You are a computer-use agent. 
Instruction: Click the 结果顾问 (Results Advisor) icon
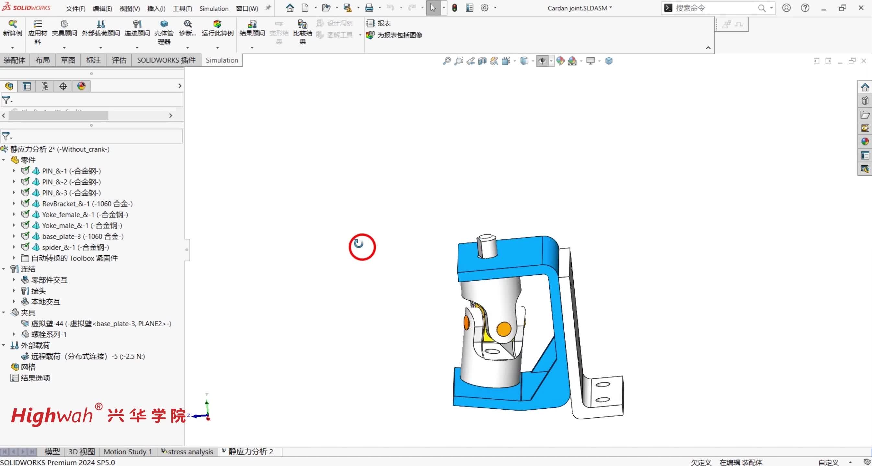point(252,24)
